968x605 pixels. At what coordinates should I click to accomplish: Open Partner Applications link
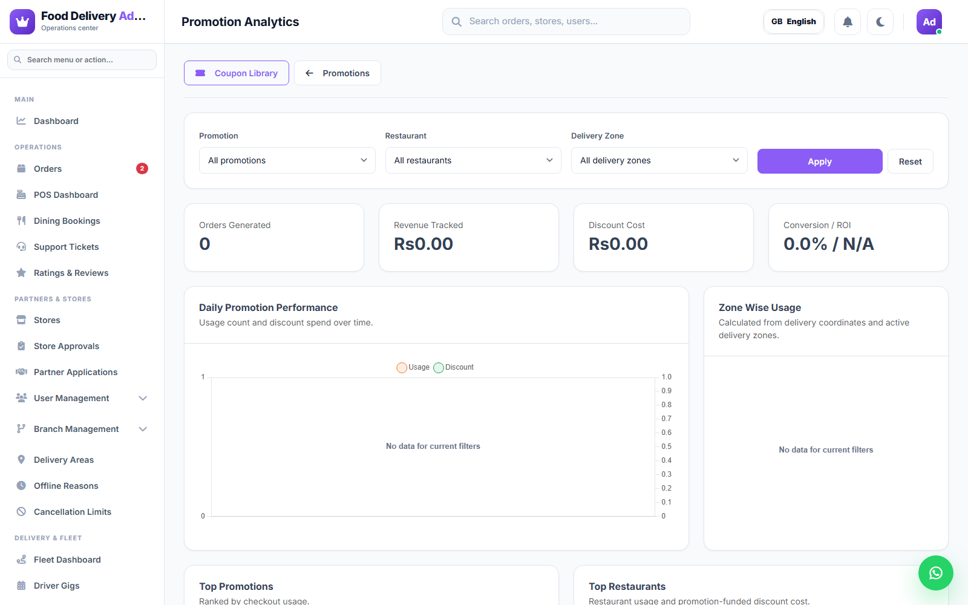tap(82, 372)
